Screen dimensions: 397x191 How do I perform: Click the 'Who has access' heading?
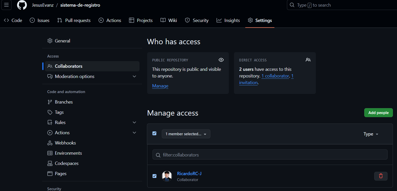[x=174, y=42]
